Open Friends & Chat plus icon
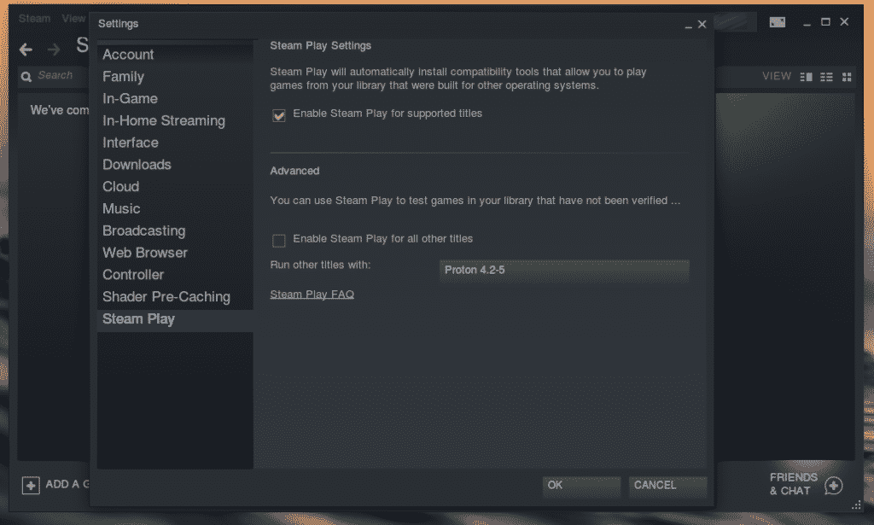874x525 pixels. 833,486
